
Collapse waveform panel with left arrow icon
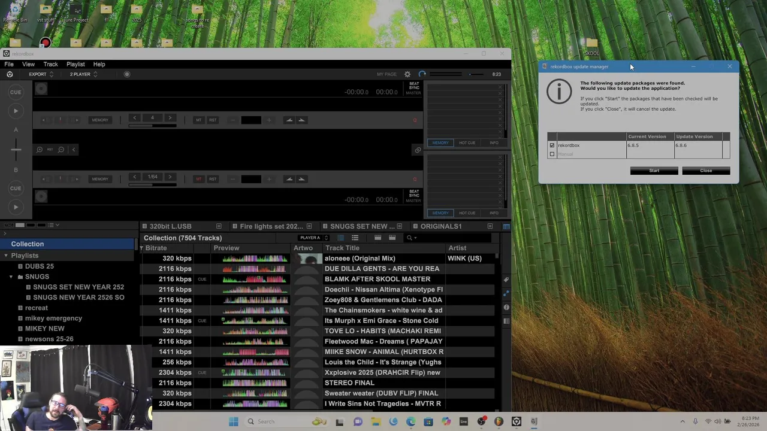74,150
